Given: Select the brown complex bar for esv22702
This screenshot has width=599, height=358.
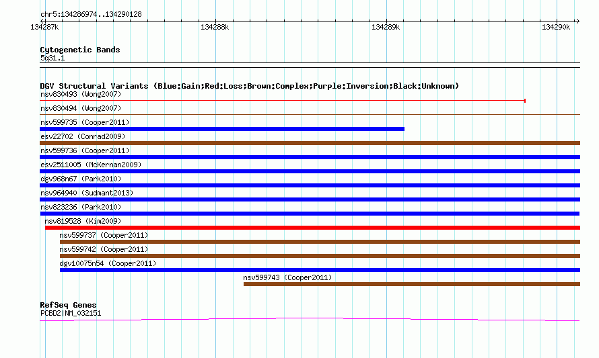Looking at the screenshot, I should [x=310, y=143].
